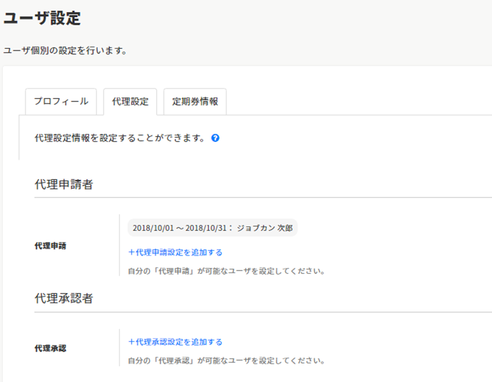
Task: Click the bold 代理申請 field label
Action: point(50,245)
